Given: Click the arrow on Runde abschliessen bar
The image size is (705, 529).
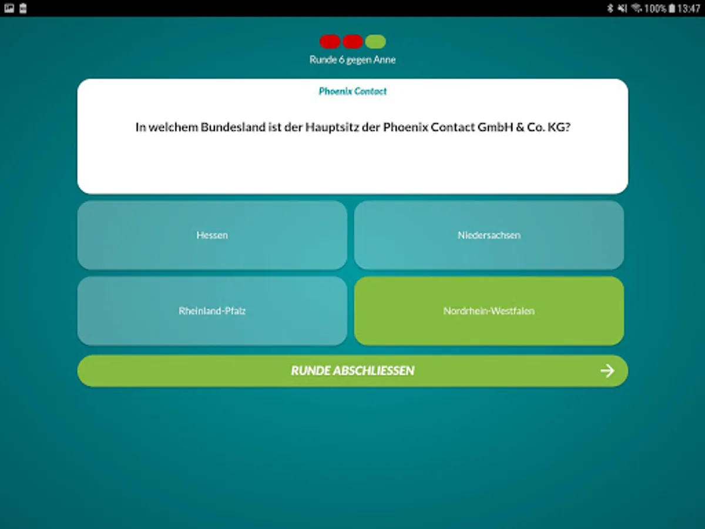Looking at the screenshot, I should pyautogui.click(x=607, y=371).
